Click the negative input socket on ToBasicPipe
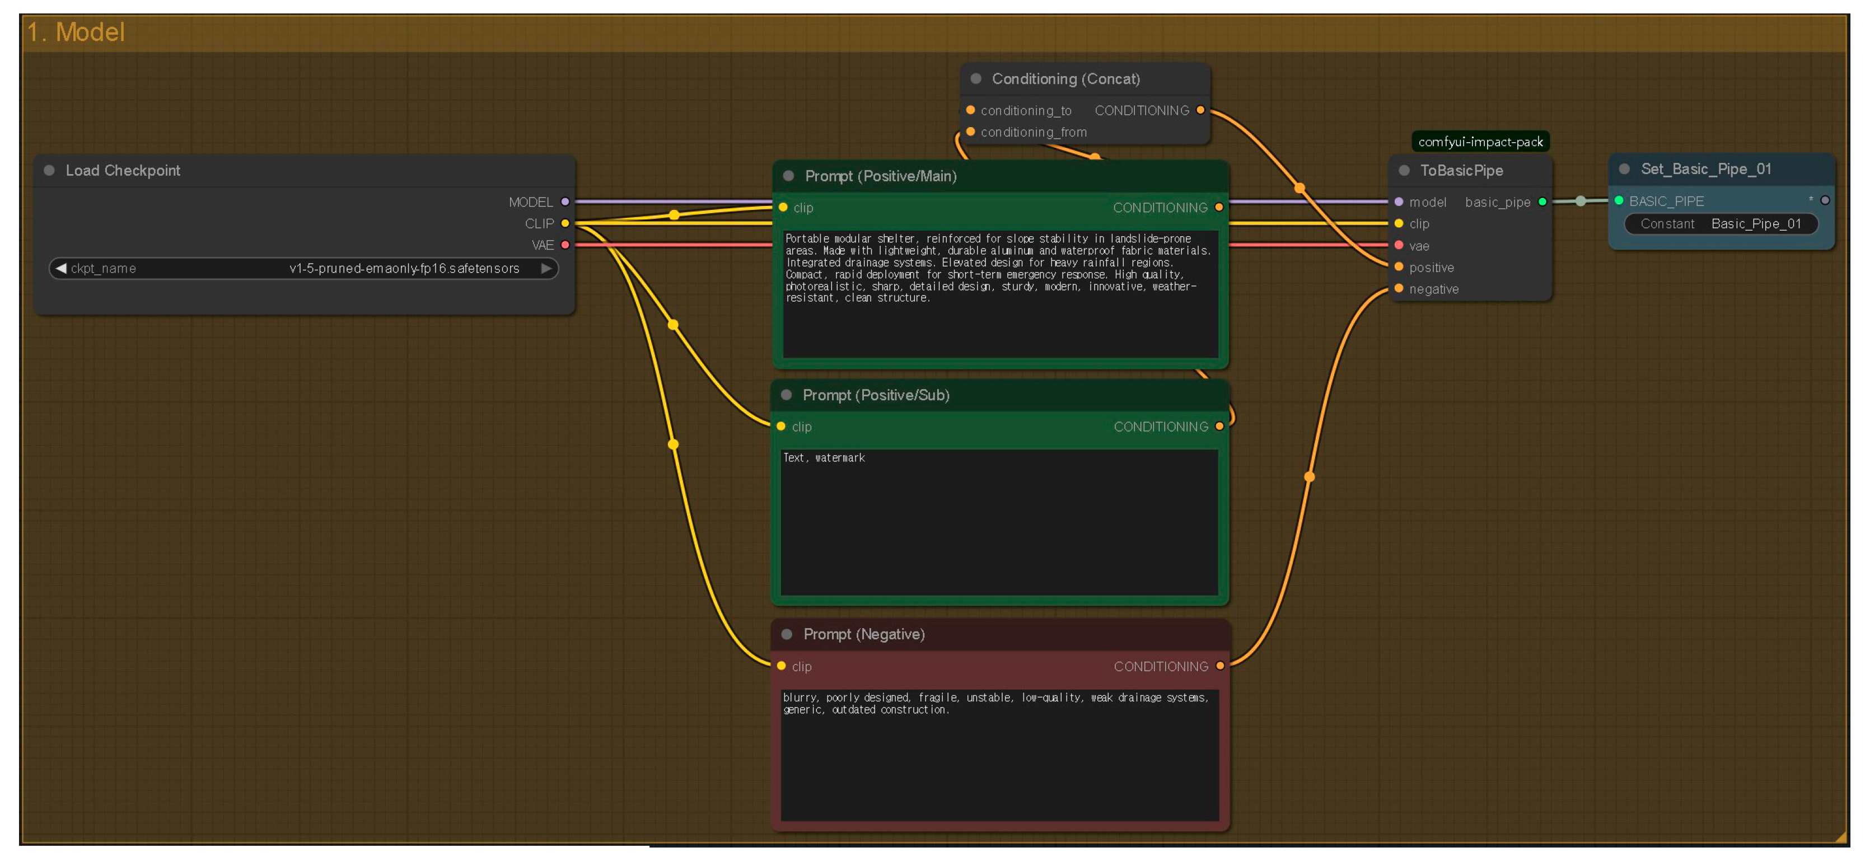Viewport: 1865px width, 866px height. (1399, 289)
